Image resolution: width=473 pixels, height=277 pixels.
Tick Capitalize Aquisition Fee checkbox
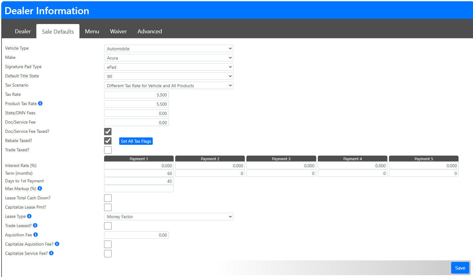tap(108, 244)
